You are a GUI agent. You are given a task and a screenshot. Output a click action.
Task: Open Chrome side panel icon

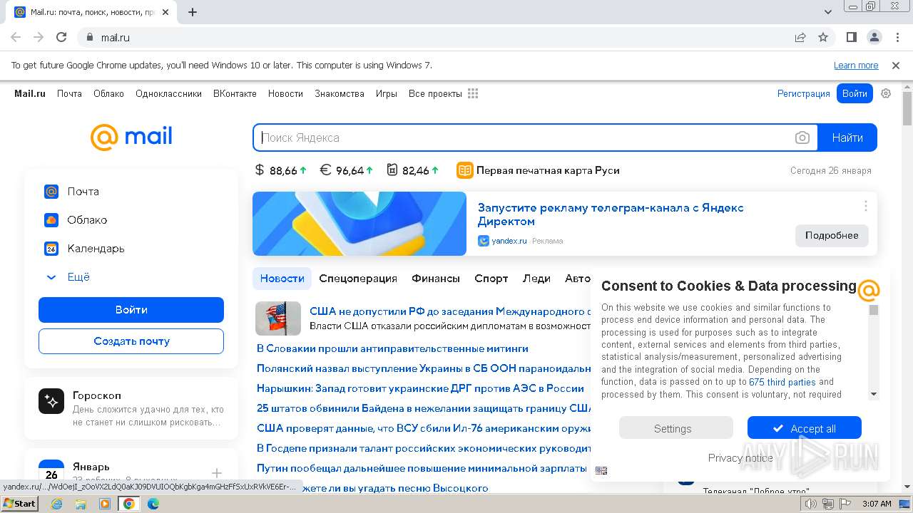pyautogui.click(x=852, y=37)
